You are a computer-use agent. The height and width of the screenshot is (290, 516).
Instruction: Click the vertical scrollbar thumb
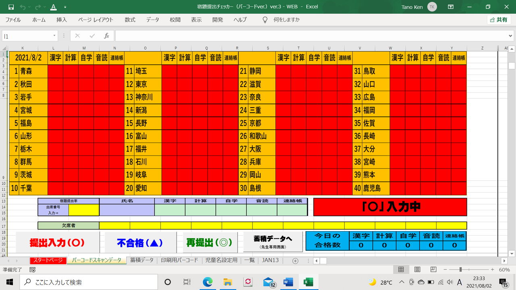tap(512, 66)
